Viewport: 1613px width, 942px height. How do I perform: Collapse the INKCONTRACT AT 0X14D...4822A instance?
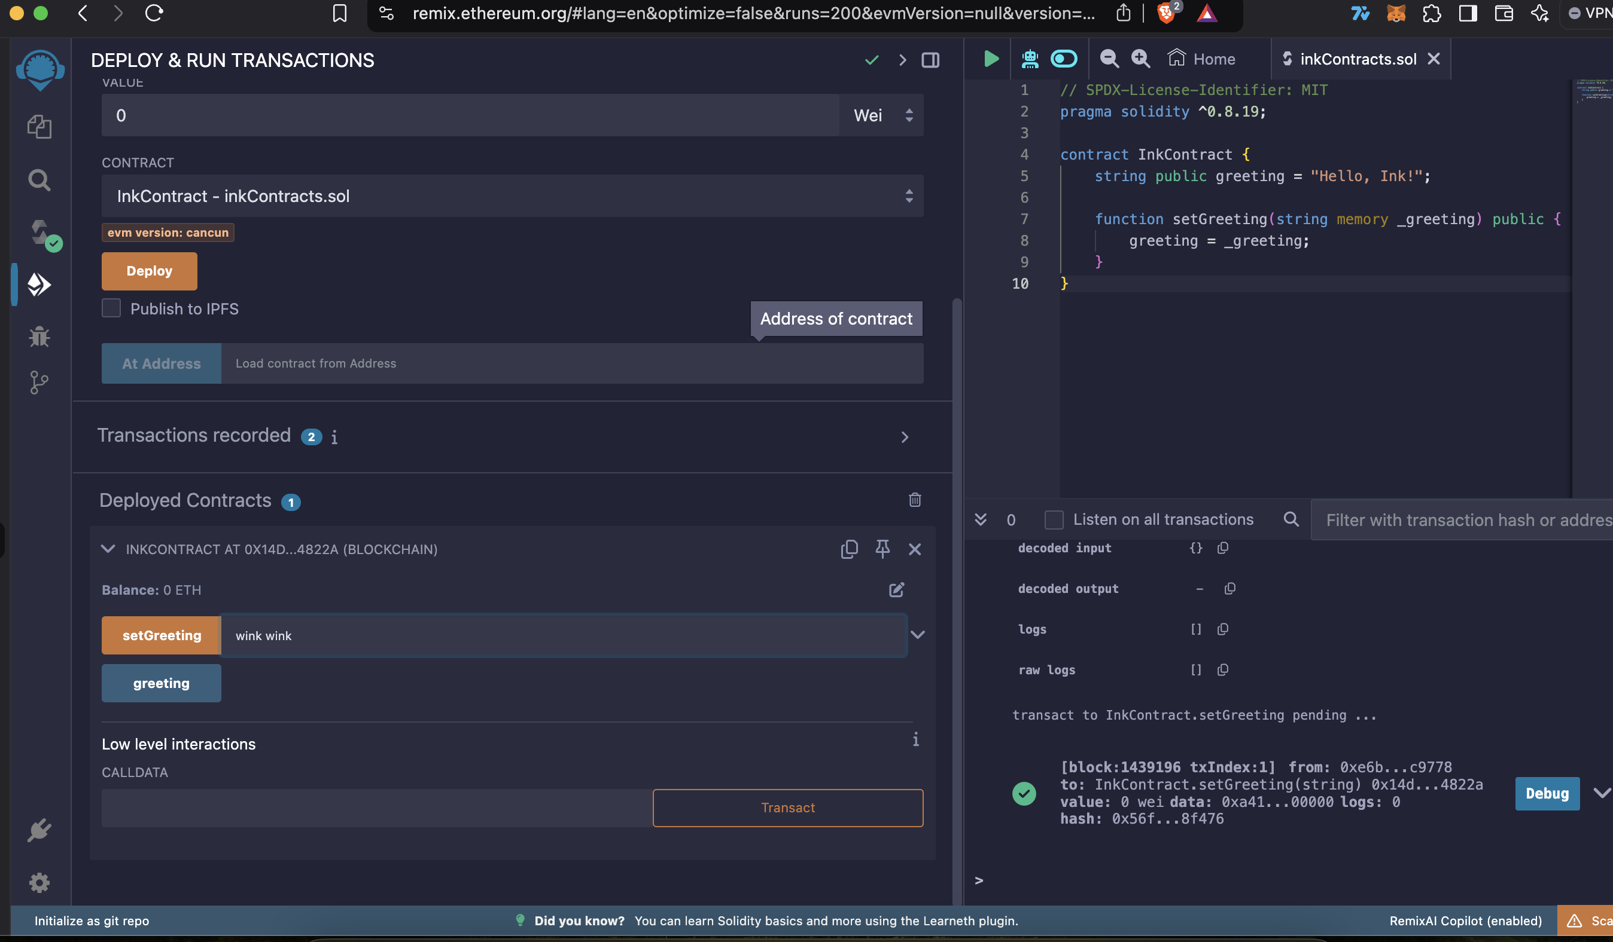[108, 549]
